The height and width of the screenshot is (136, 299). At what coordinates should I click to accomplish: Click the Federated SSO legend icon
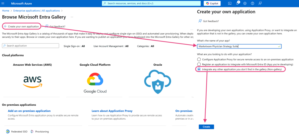click(8, 131)
